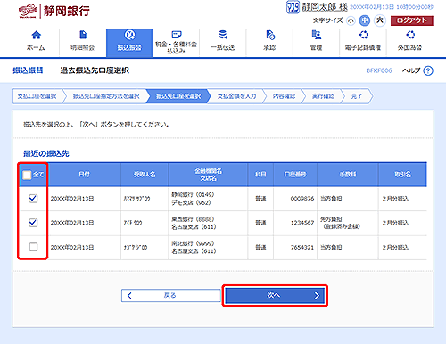Open the 管理 management icon
This screenshot has height=344, width=446.
(x=317, y=35)
